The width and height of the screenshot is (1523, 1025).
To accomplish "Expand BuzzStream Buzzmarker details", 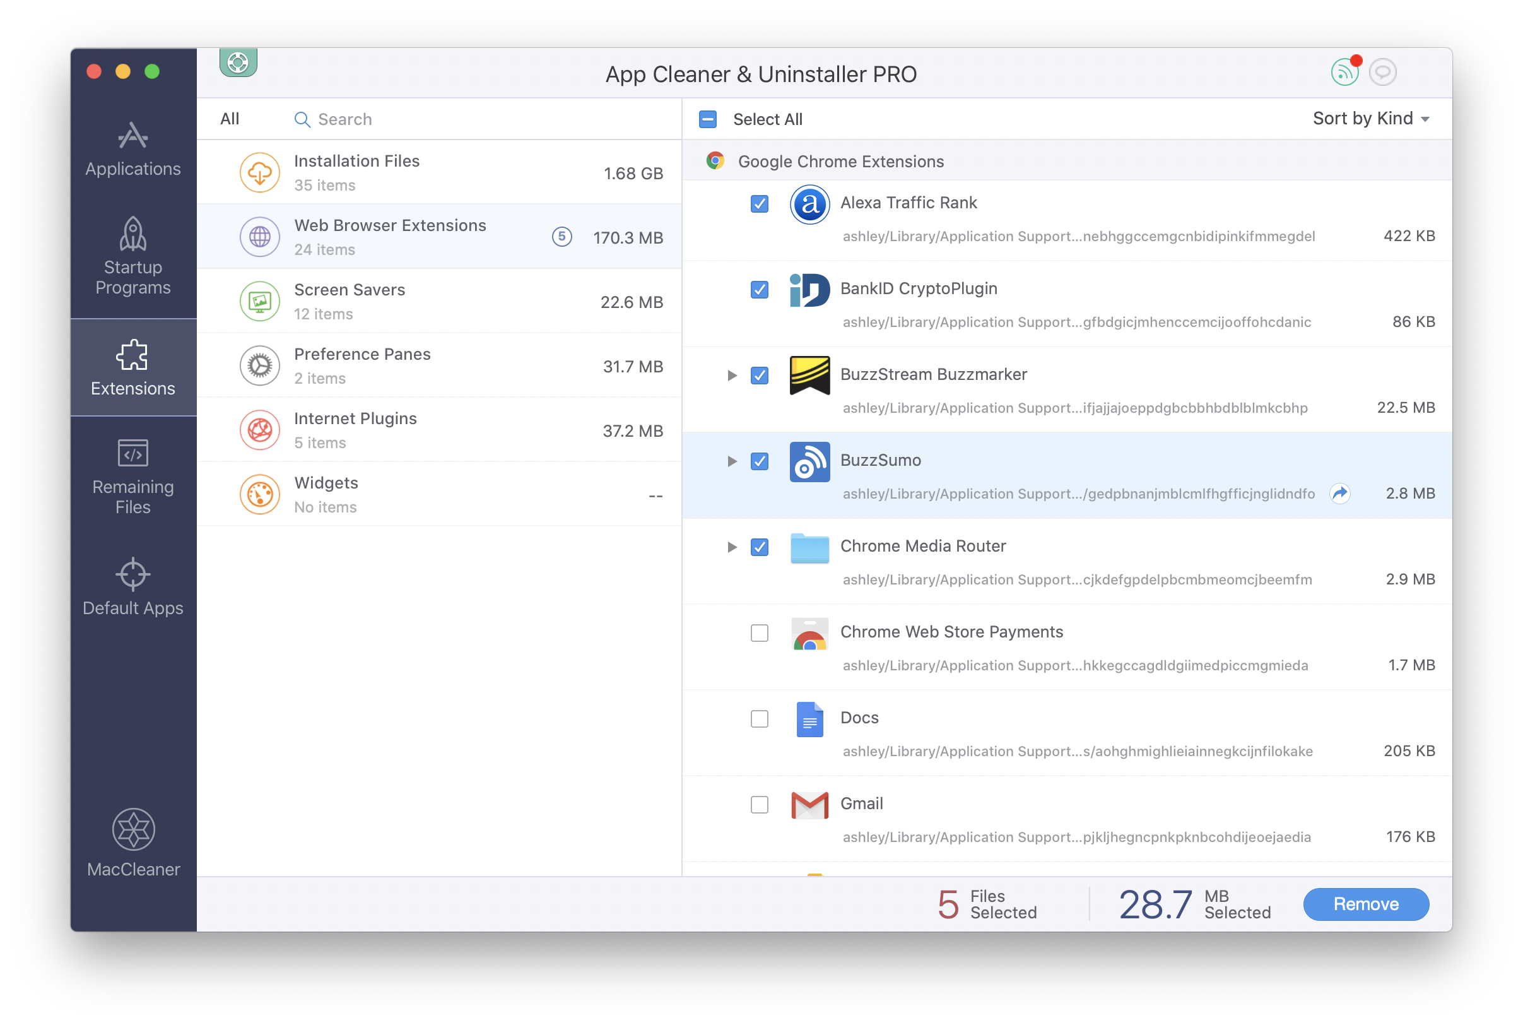I will pos(729,374).
